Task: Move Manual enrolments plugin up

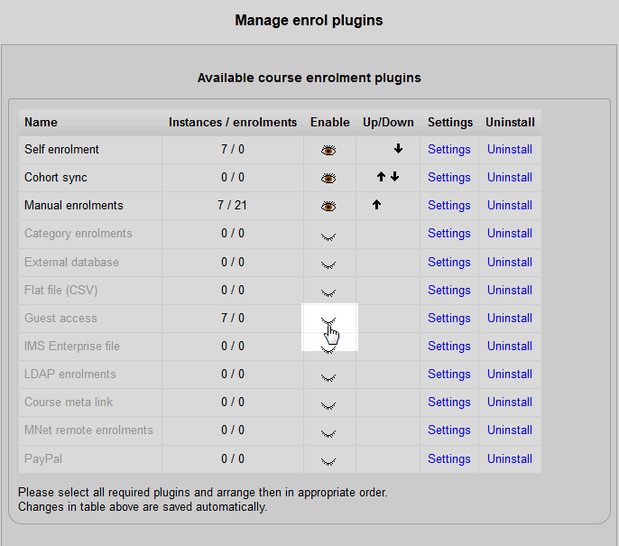Action: [376, 205]
